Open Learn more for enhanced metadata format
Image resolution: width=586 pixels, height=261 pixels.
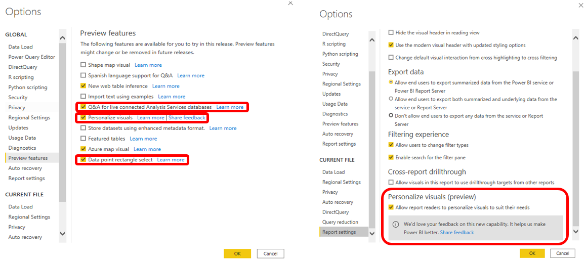point(223,128)
